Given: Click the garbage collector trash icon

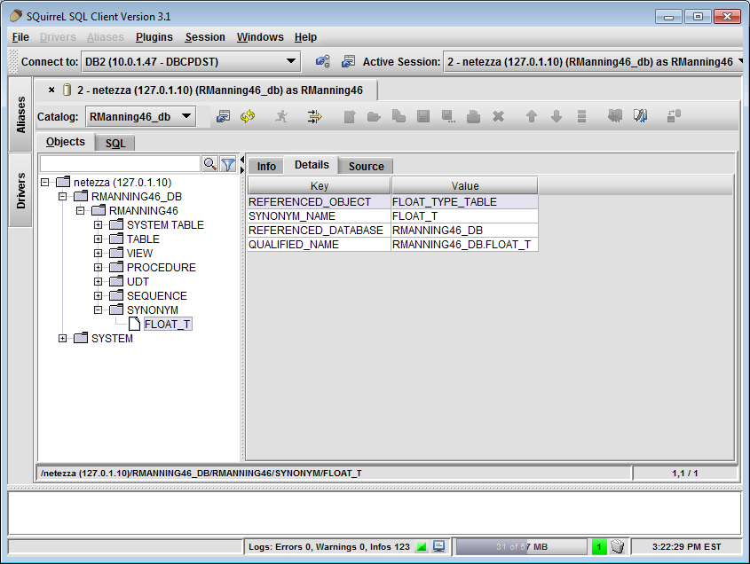Looking at the screenshot, I should click(x=619, y=547).
